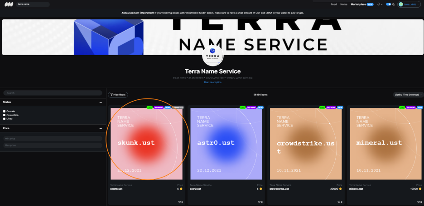Open the Listing Time sort dropdown
This screenshot has width=424, height=206.
click(408, 94)
